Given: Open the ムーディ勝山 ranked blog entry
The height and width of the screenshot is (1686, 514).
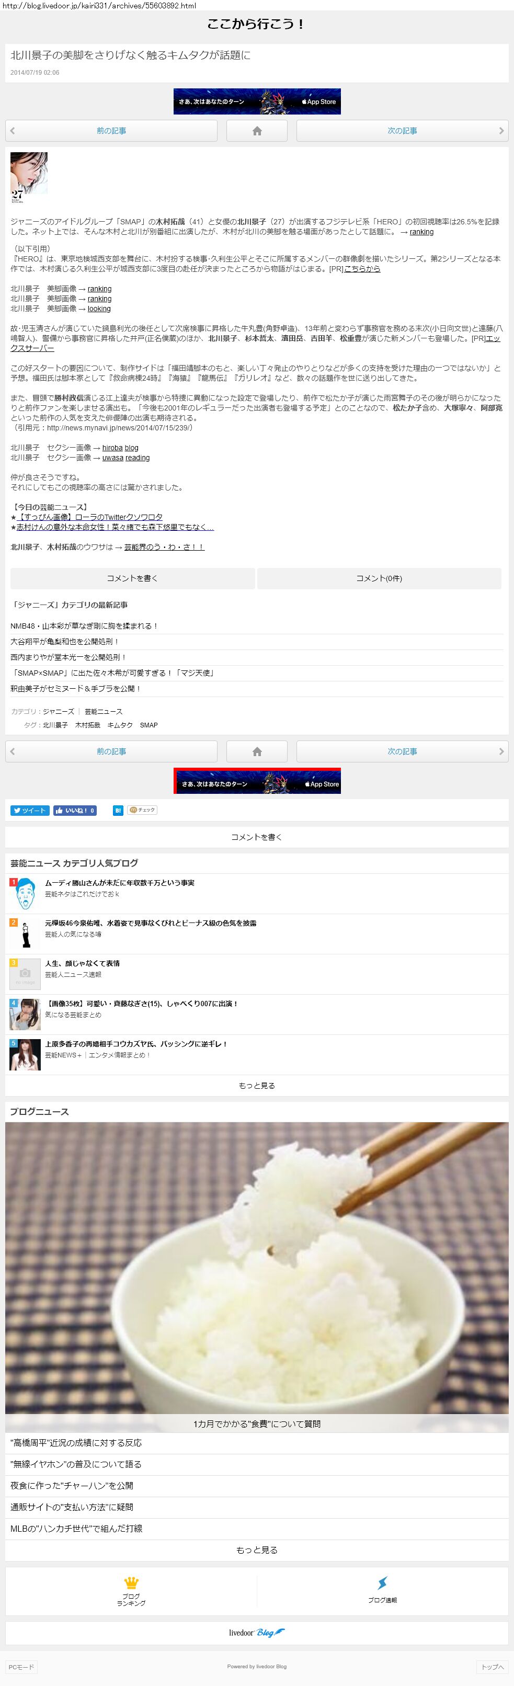Looking at the screenshot, I should [x=119, y=883].
